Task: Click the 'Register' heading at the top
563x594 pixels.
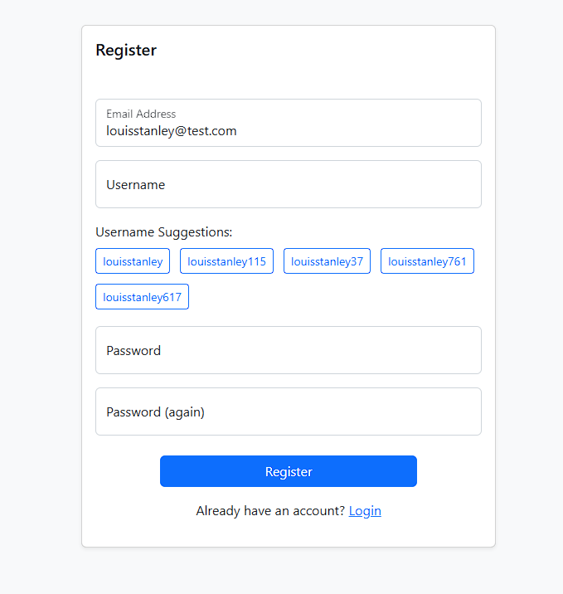Action: tap(126, 50)
